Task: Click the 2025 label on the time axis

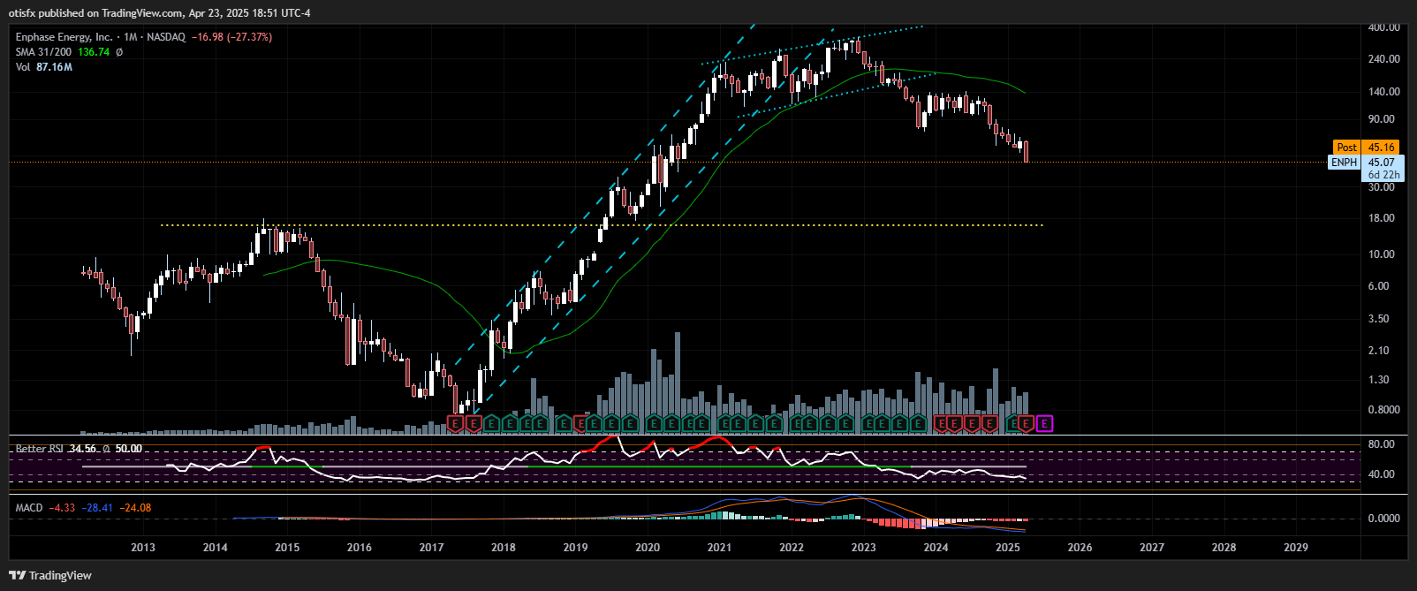Action: pos(1008,548)
